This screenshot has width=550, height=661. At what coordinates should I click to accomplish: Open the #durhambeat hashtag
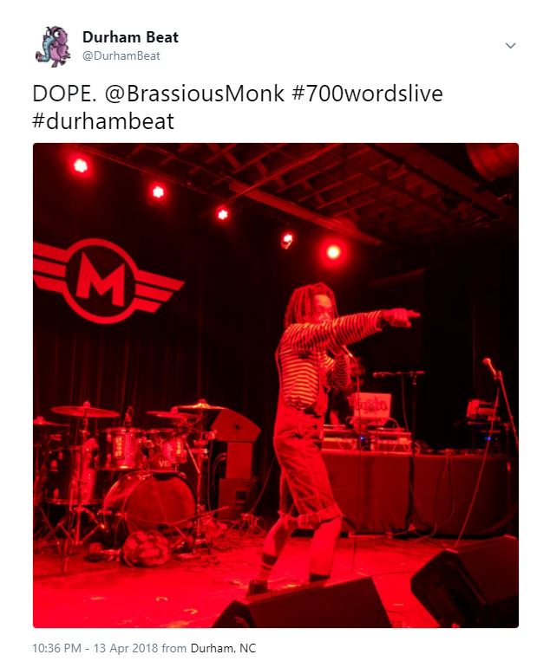click(x=103, y=121)
